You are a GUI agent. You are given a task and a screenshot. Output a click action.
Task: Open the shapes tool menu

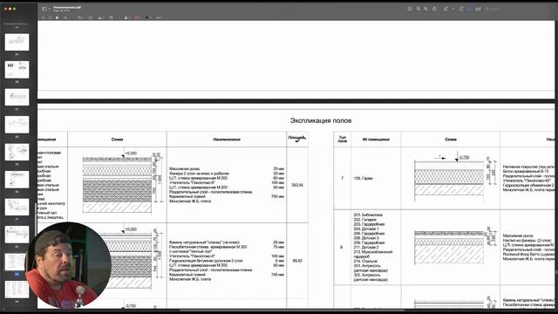pyautogui.click(x=80, y=17)
